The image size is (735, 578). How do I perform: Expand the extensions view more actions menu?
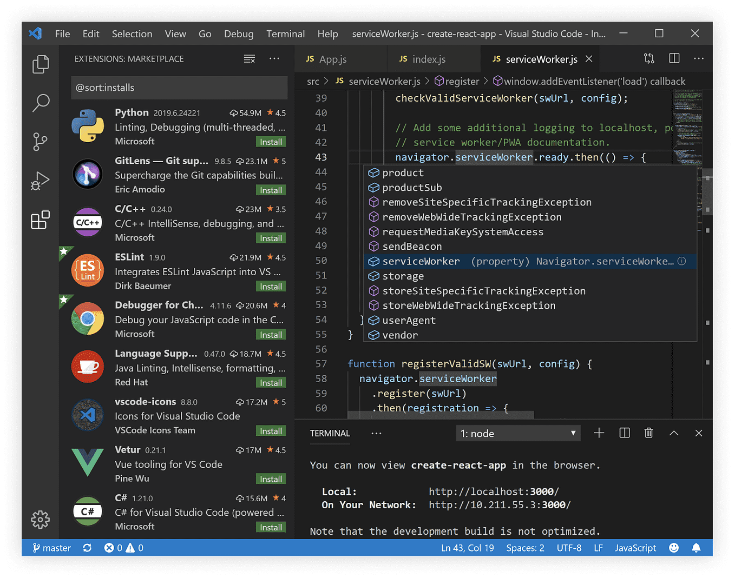point(274,58)
